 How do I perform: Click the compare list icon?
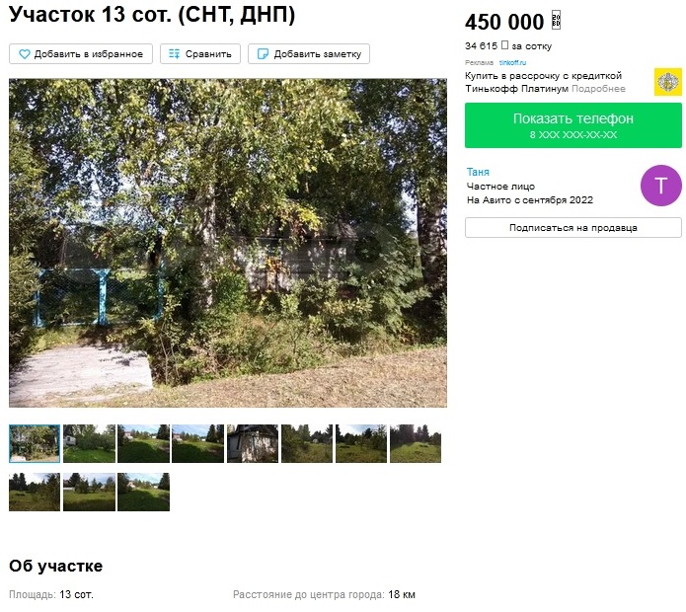(174, 54)
